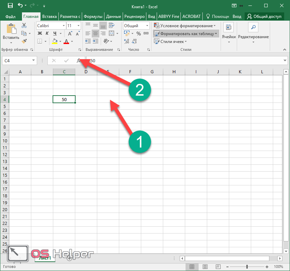Toggle bold Ж formatting
Screen dimensions: 290x271
point(40,33)
